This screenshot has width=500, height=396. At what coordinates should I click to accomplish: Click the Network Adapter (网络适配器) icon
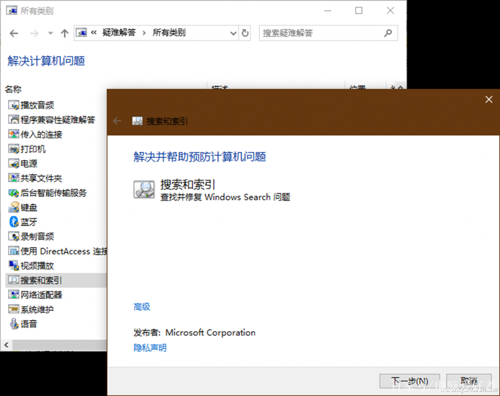point(14,295)
